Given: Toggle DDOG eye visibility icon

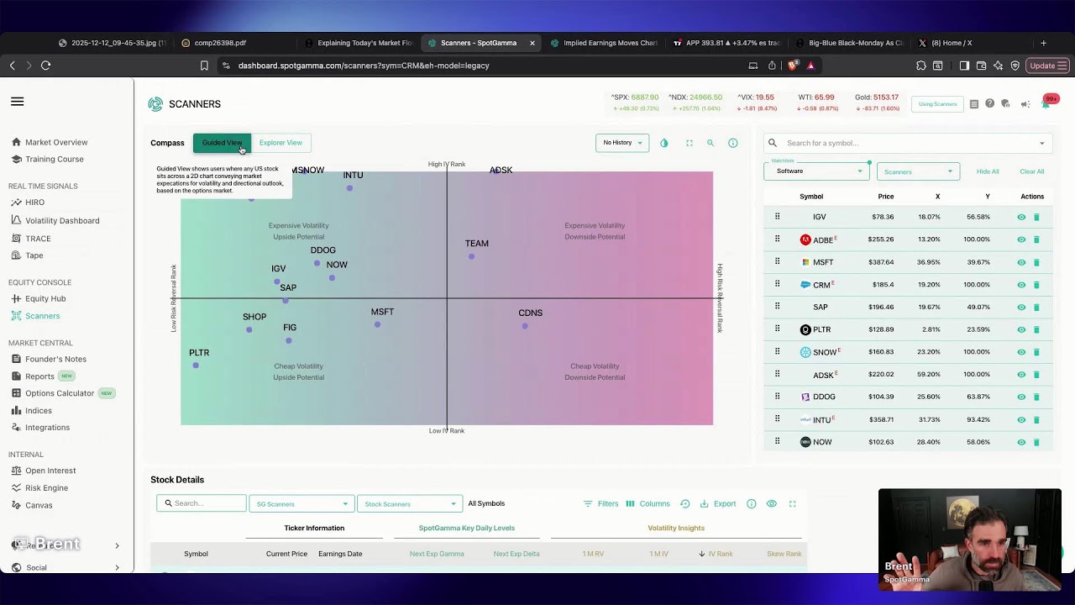Looking at the screenshot, I should tap(1021, 397).
